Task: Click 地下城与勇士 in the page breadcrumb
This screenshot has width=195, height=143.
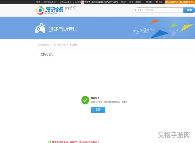Action: (x=60, y=45)
